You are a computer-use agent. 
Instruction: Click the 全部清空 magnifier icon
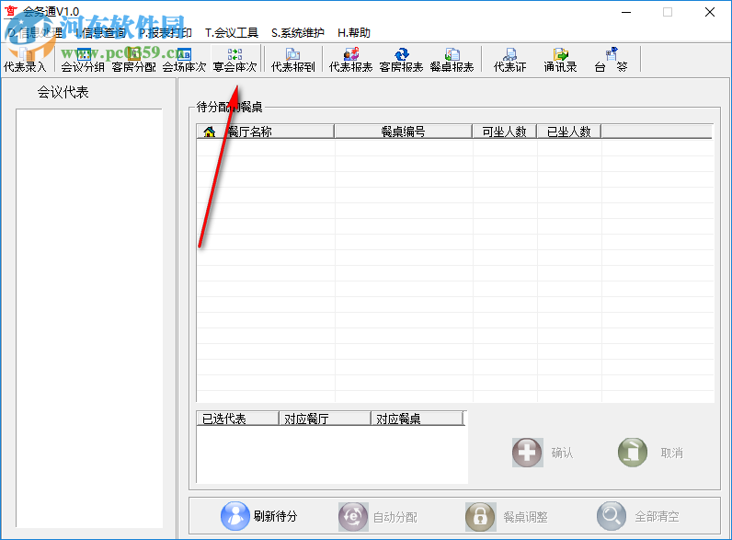612,516
